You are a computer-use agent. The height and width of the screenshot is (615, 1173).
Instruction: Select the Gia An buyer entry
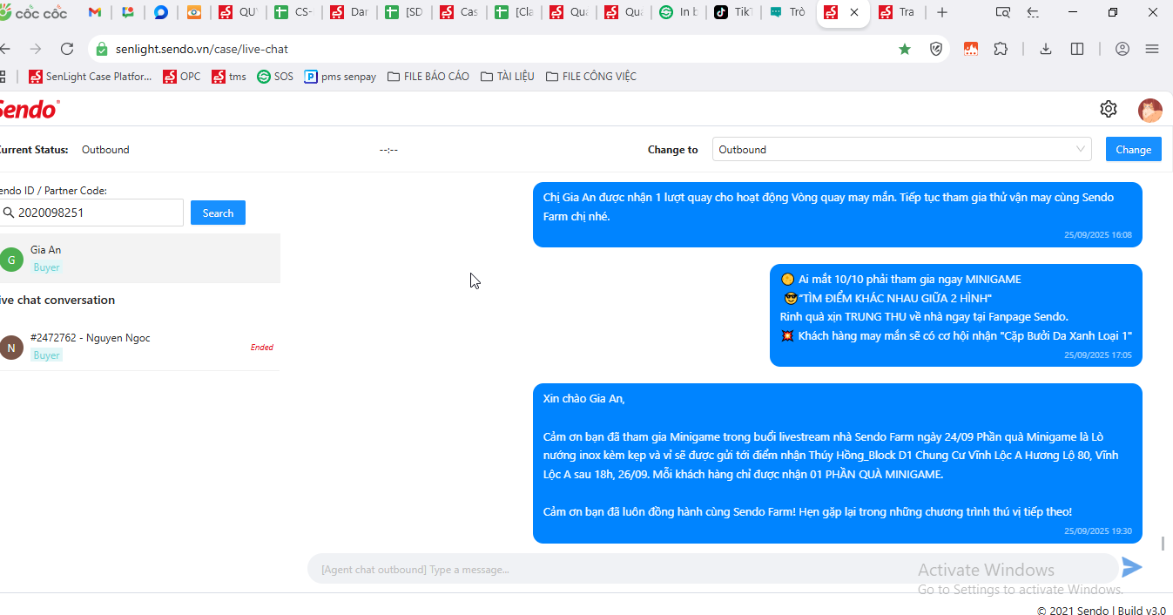(139, 258)
